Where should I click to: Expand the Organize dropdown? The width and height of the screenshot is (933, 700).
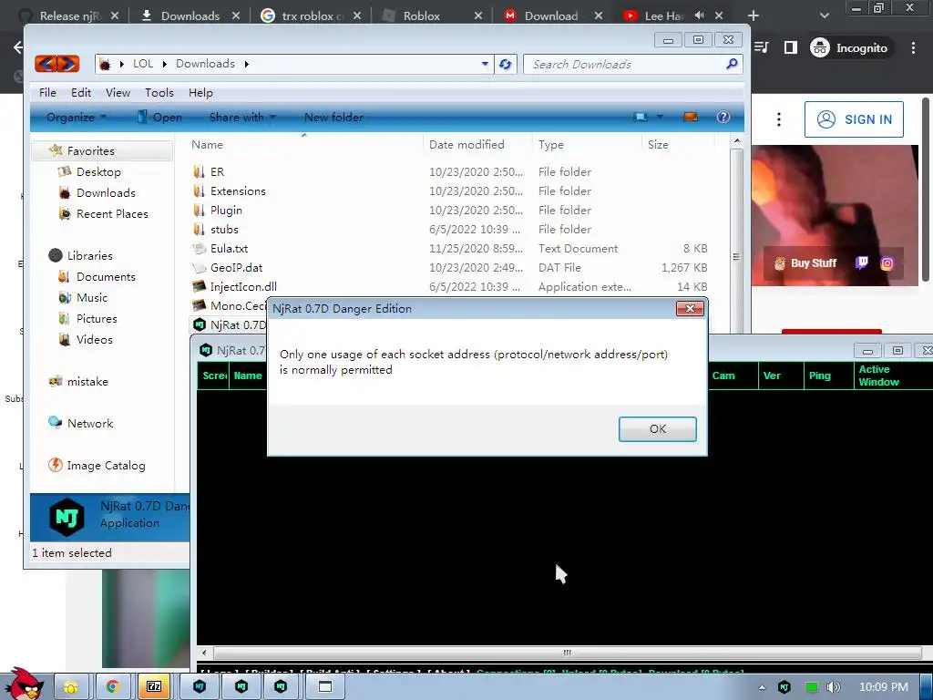[x=77, y=118]
